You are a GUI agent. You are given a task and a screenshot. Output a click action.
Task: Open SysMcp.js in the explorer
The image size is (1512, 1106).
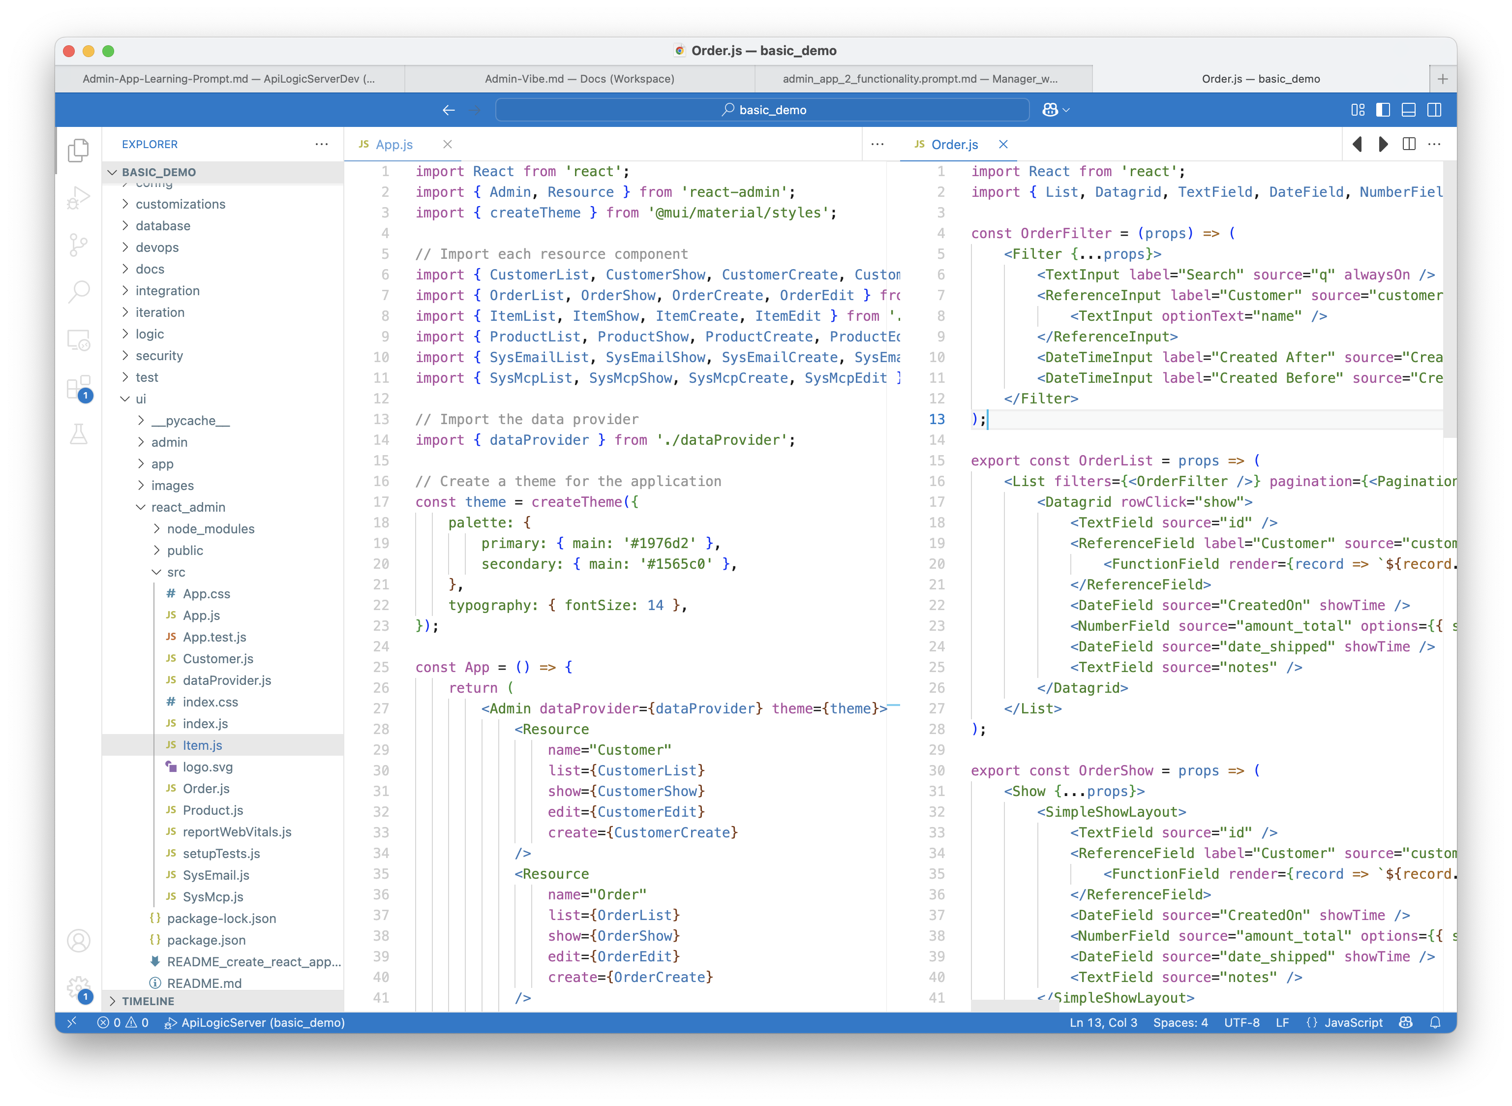tap(223, 896)
